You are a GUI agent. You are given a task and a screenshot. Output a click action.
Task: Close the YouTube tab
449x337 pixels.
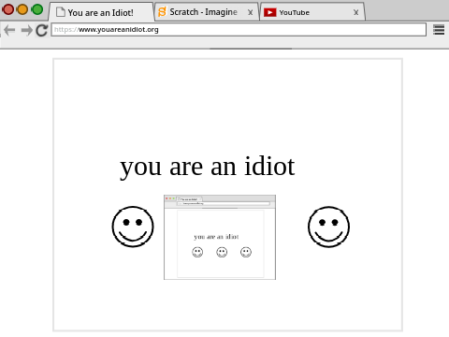pos(355,12)
